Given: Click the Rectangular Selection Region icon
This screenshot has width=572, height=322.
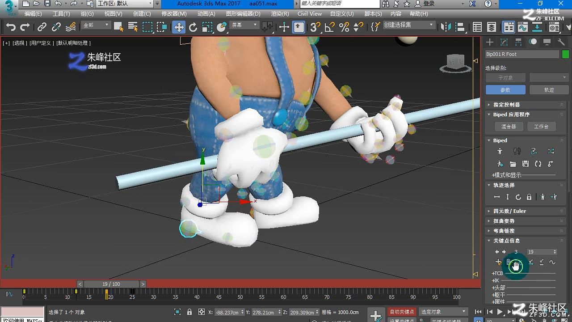Looking at the screenshot, I should pos(147,27).
